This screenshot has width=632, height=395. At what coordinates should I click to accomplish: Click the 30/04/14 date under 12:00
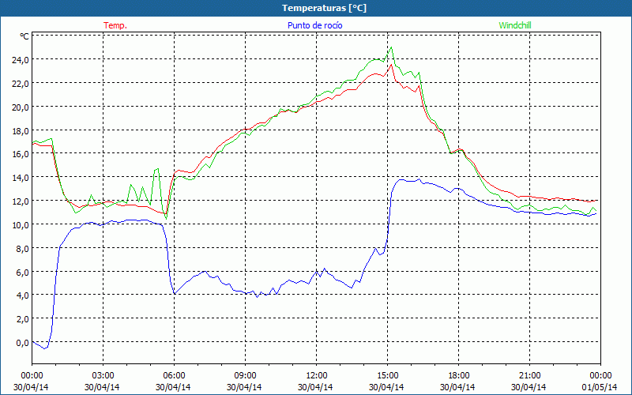pyautogui.click(x=315, y=387)
